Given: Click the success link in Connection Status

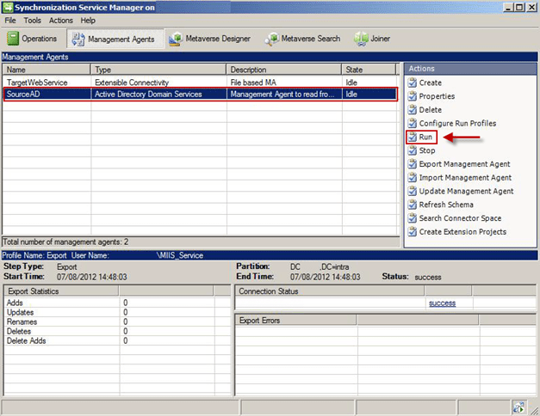Looking at the screenshot, I should click(442, 303).
